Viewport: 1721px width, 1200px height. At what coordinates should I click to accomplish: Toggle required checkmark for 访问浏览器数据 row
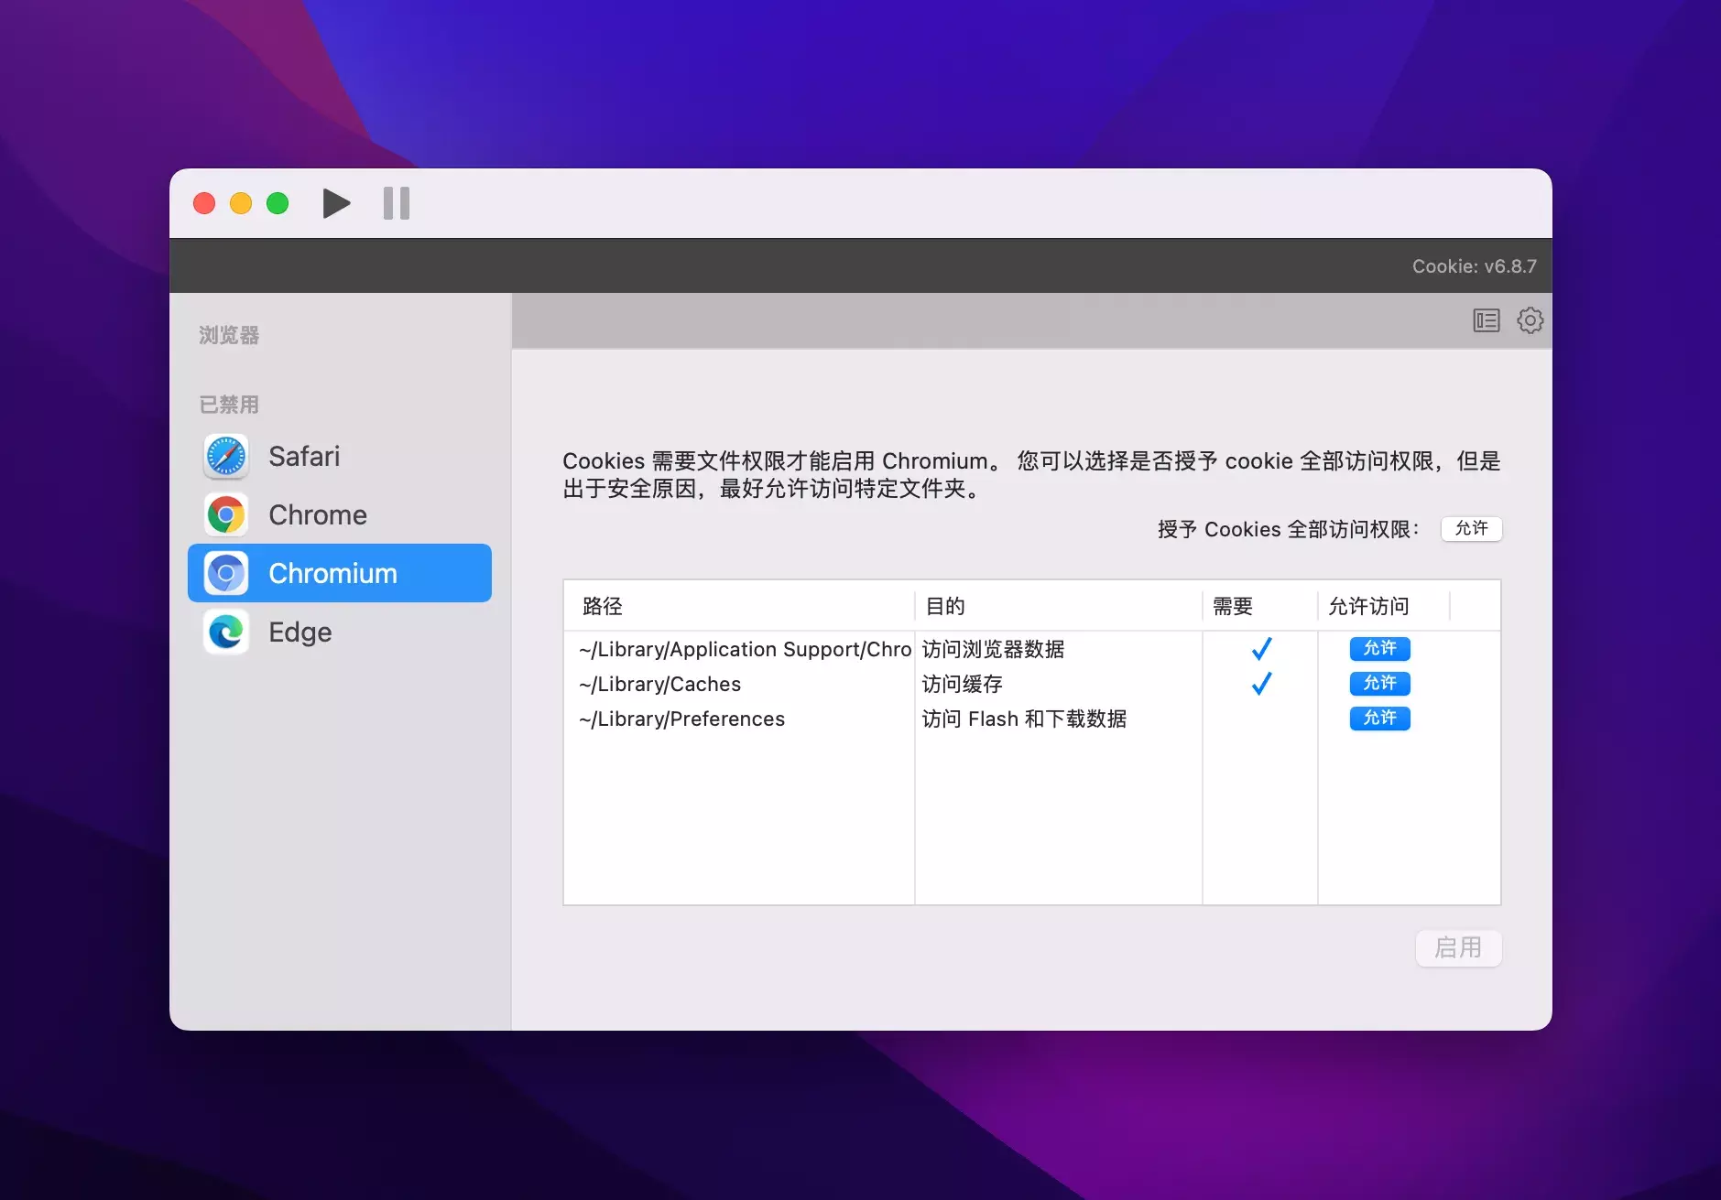[1261, 649]
